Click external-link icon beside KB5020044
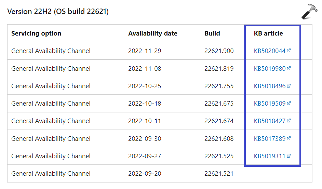This screenshot has width=322, height=189. coord(289,51)
